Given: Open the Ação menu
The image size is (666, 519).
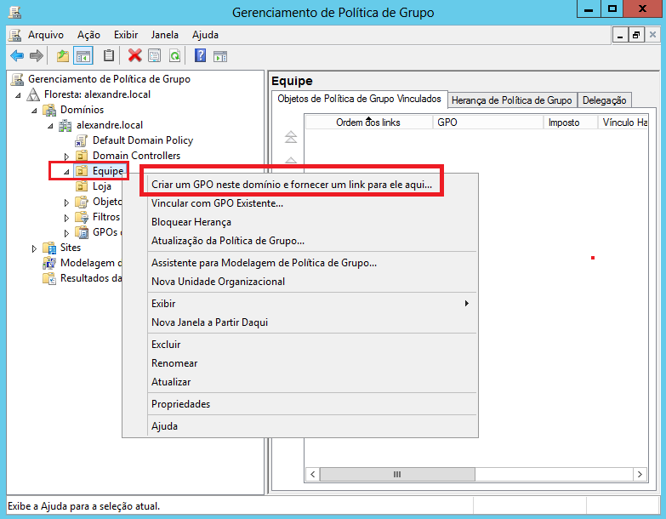Looking at the screenshot, I should point(88,35).
